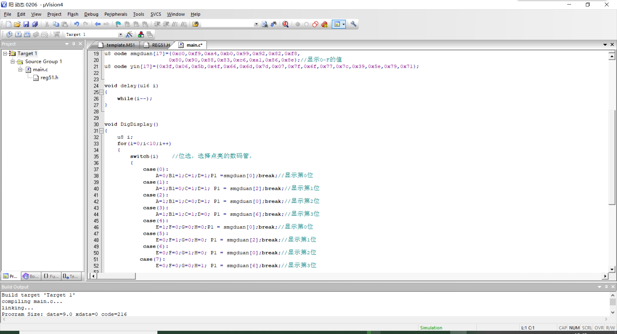Click the Build Output scroll down arrow
617x334 pixels.
click(x=613, y=312)
